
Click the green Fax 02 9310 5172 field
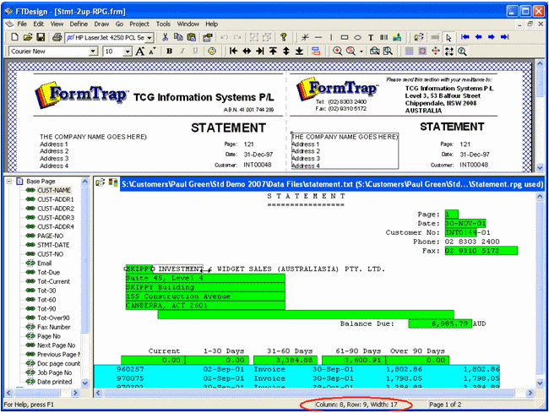481,251
